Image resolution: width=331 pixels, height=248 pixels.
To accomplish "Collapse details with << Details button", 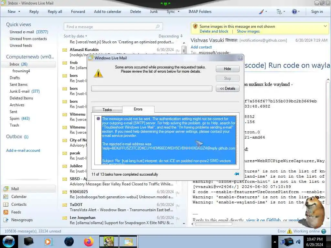I will point(228,88).
